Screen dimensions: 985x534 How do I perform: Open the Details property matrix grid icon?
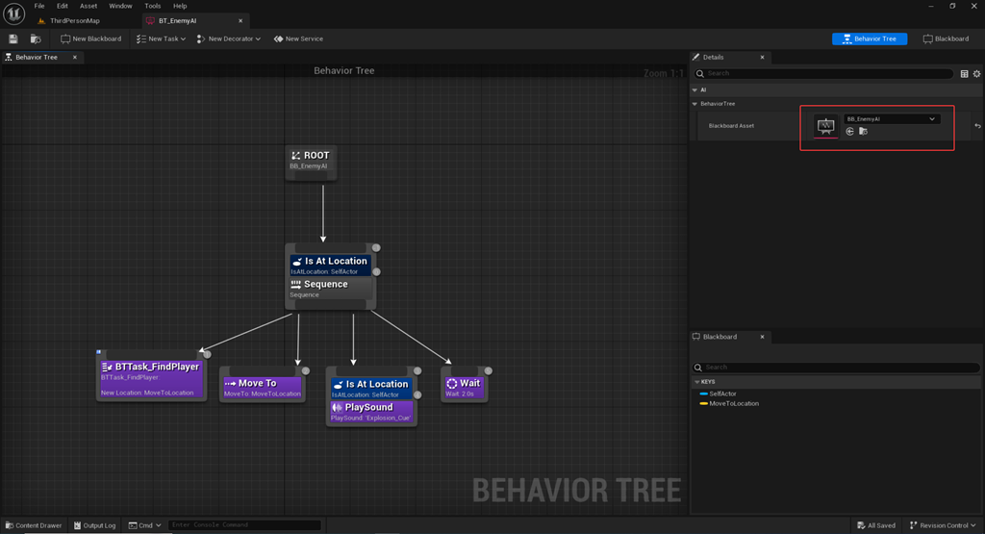(x=964, y=74)
